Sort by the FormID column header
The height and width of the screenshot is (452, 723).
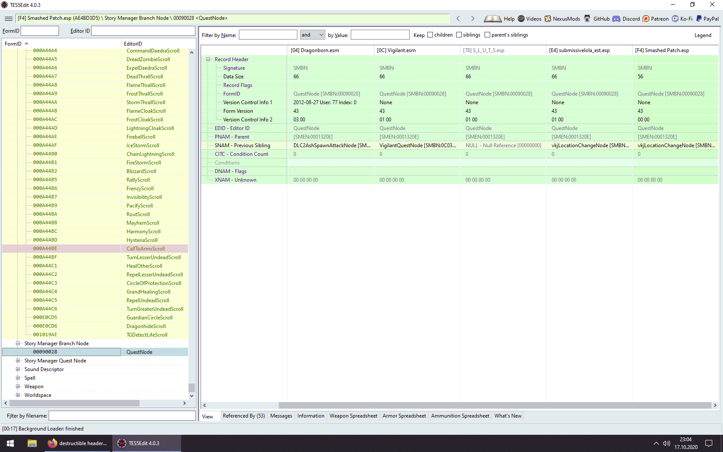tap(62, 44)
